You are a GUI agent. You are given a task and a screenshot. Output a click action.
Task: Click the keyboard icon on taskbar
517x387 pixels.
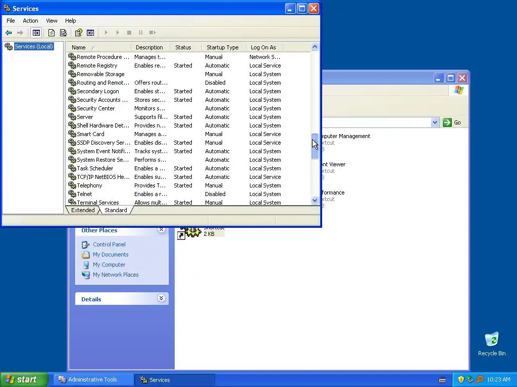pos(442,380)
